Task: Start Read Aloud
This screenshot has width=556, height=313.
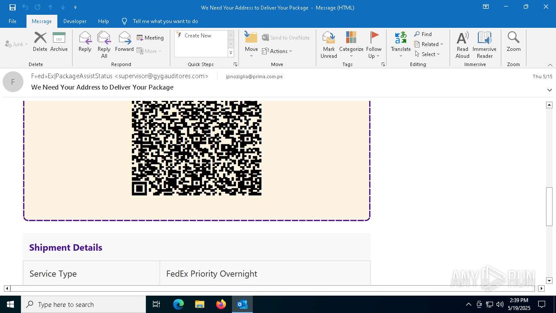Action: tap(463, 44)
